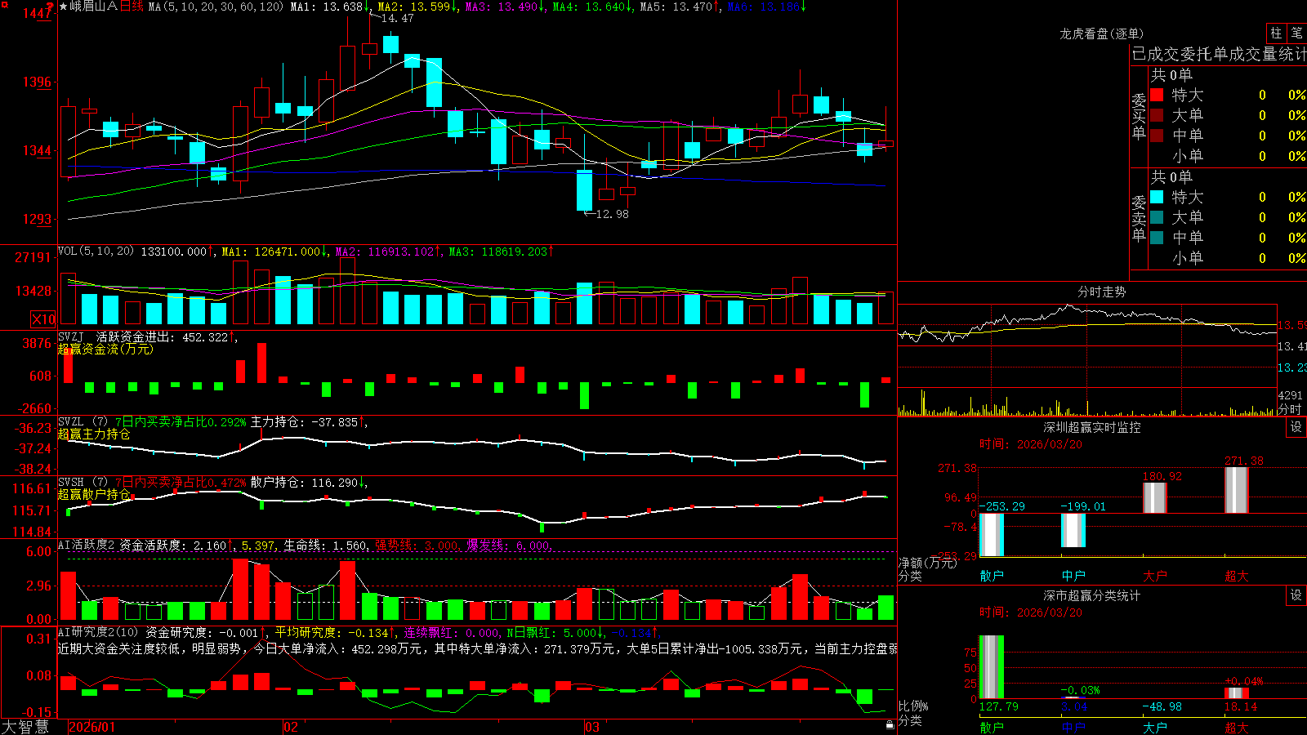The height and width of the screenshot is (735, 1307).
Task: Click the 深市超赢分类统计 panel title
Action: pyautogui.click(x=1091, y=595)
